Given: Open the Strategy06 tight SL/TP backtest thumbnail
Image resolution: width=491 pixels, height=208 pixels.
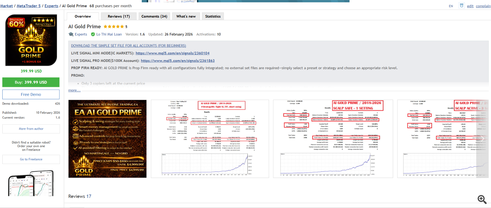Looking at the screenshot, I should (210, 139).
